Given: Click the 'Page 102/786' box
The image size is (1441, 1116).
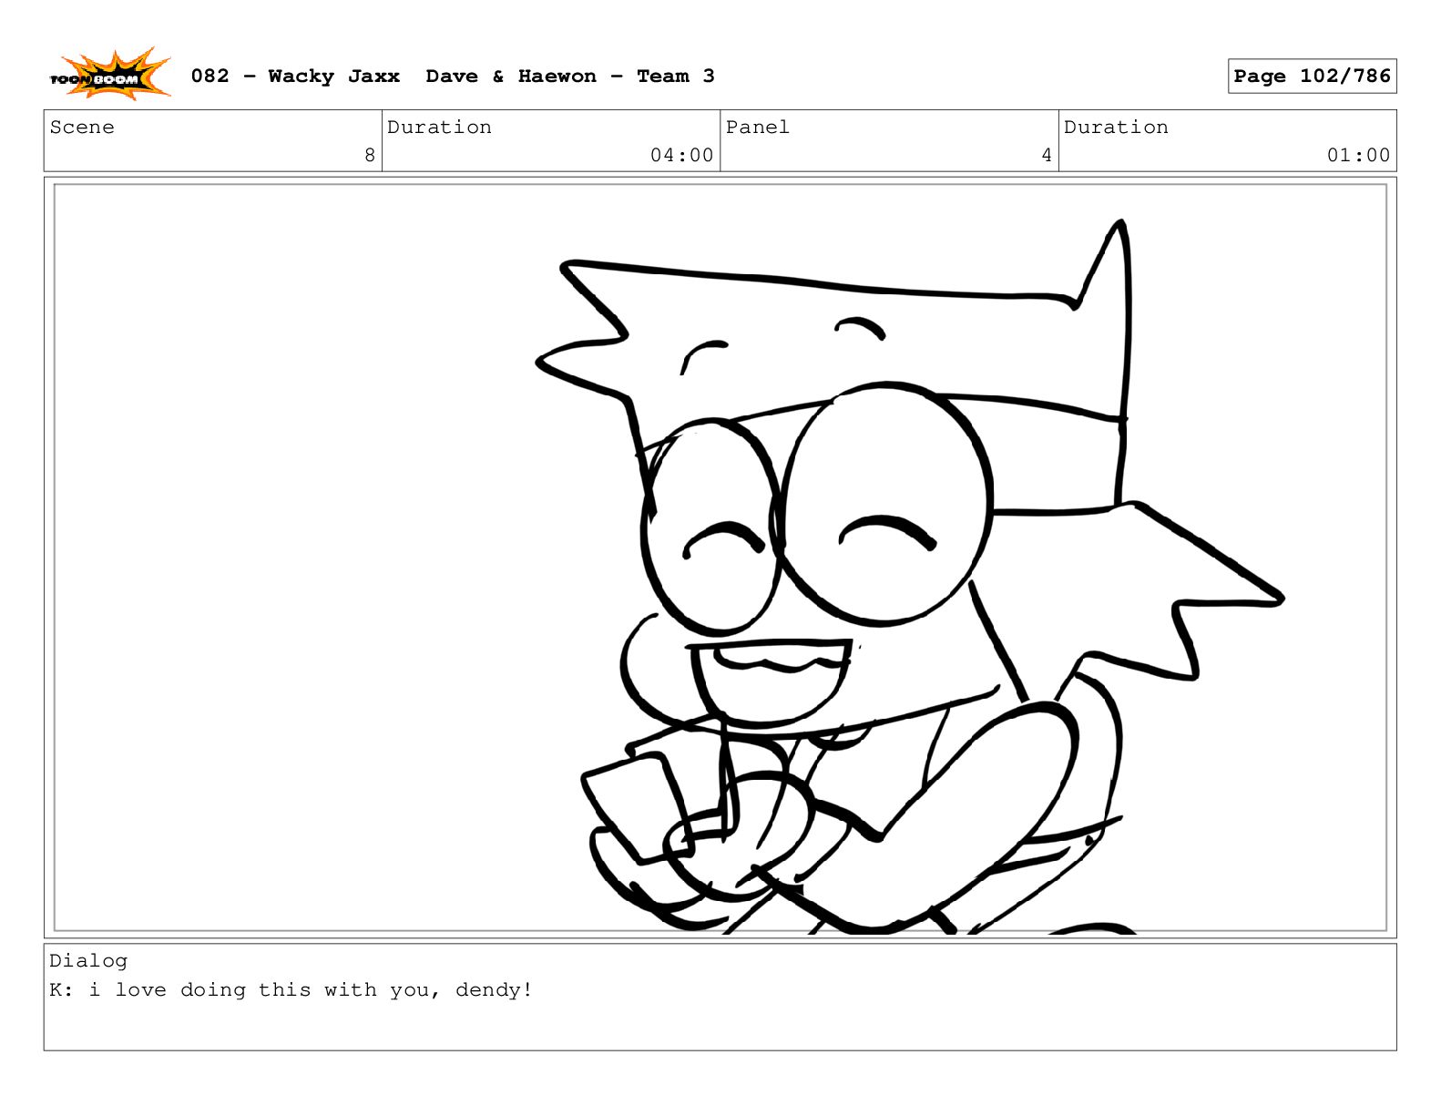Looking at the screenshot, I should [x=1312, y=77].
